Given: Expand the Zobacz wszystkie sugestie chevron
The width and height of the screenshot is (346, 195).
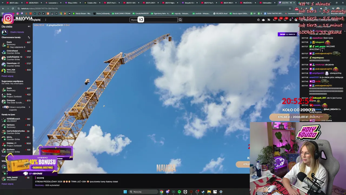Looking at the screenshot, I should point(29,107).
